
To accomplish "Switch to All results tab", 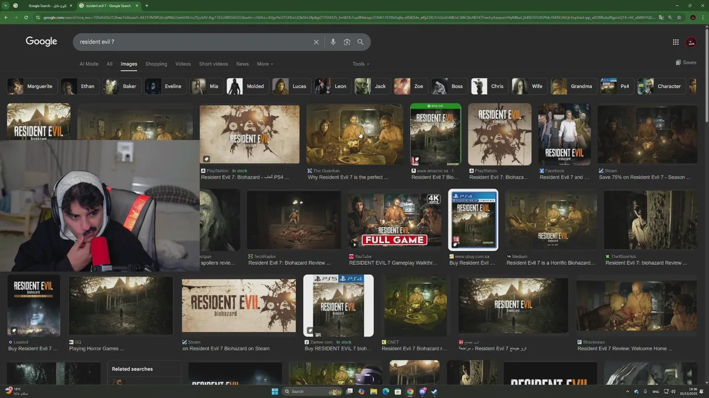I will [110, 64].
